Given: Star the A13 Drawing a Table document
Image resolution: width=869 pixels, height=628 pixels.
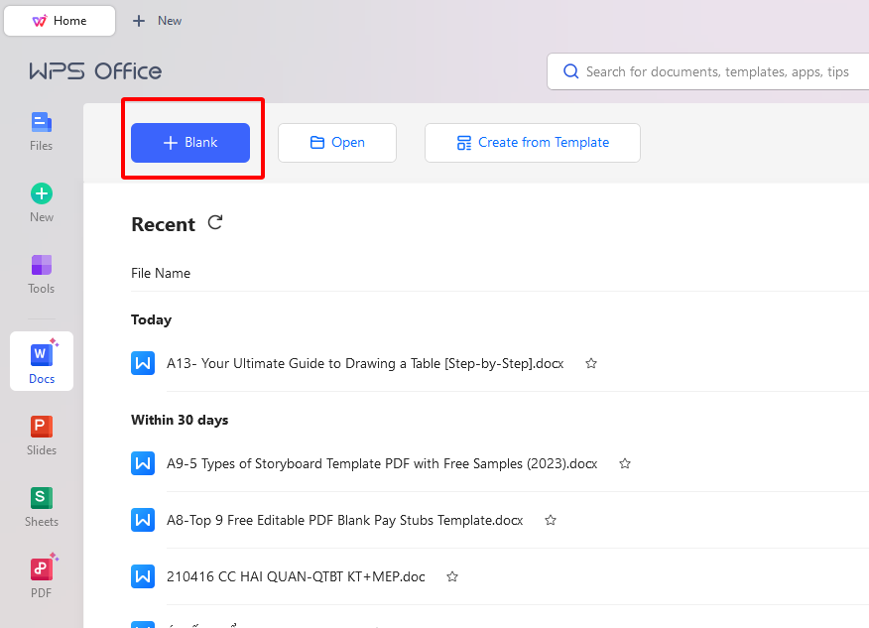Looking at the screenshot, I should click(591, 363).
